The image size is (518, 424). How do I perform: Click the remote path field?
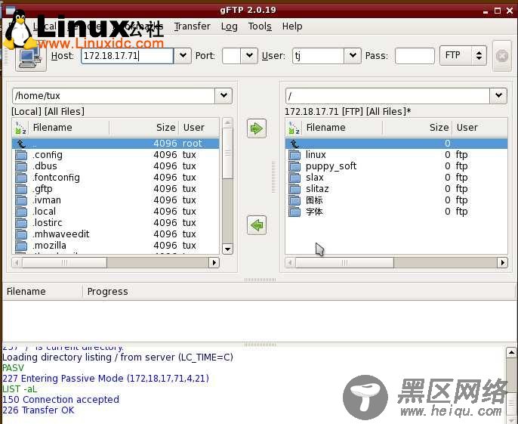coord(387,96)
